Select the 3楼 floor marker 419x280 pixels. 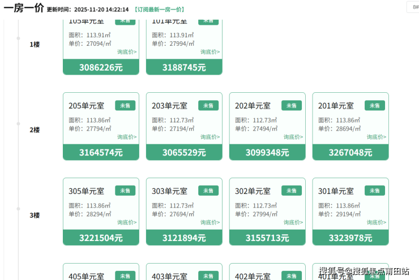(x=35, y=215)
